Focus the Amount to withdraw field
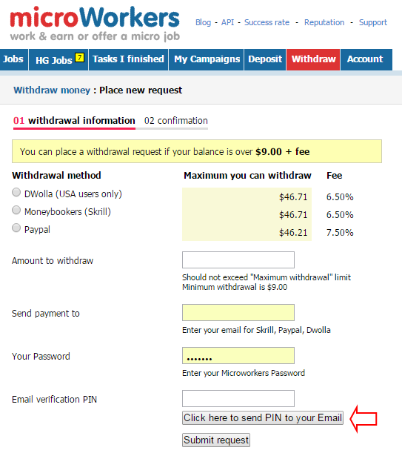Screen dimensions: 402x456 point(238,260)
